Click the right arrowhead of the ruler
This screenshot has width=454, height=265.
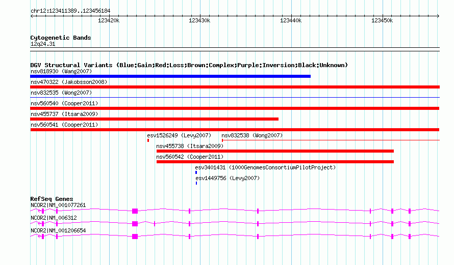[x=438, y=16]
